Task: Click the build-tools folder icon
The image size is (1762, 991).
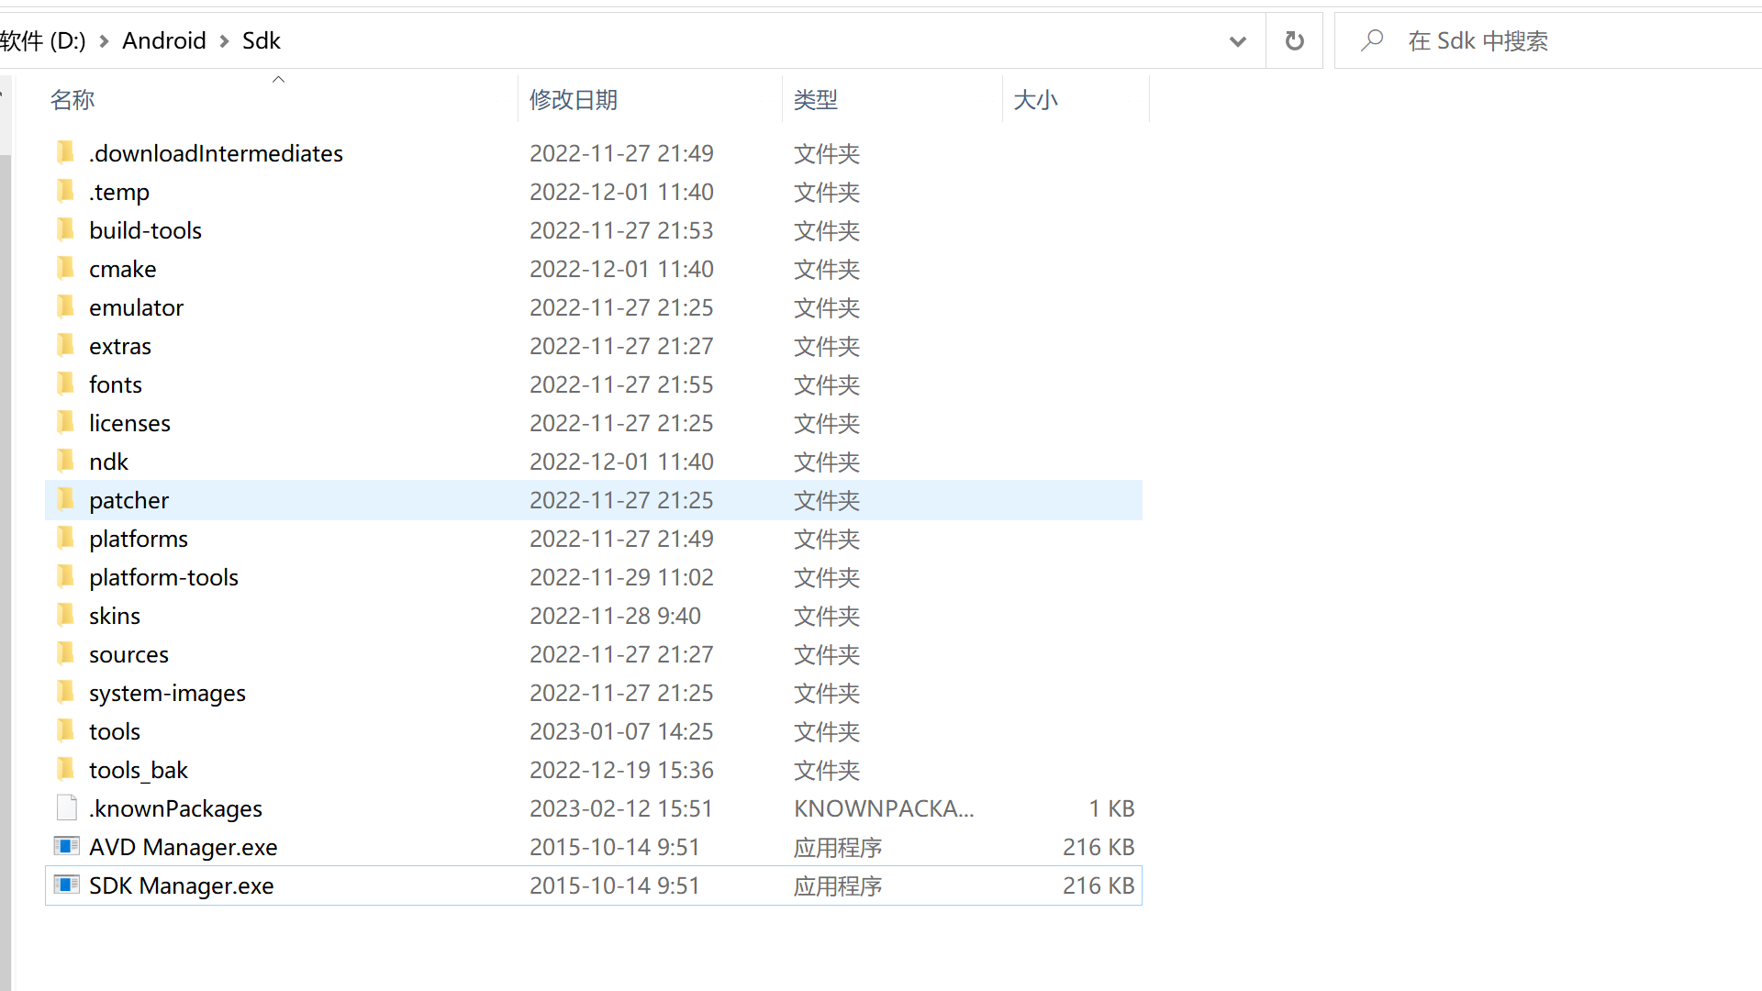Action: pos(66,229)
